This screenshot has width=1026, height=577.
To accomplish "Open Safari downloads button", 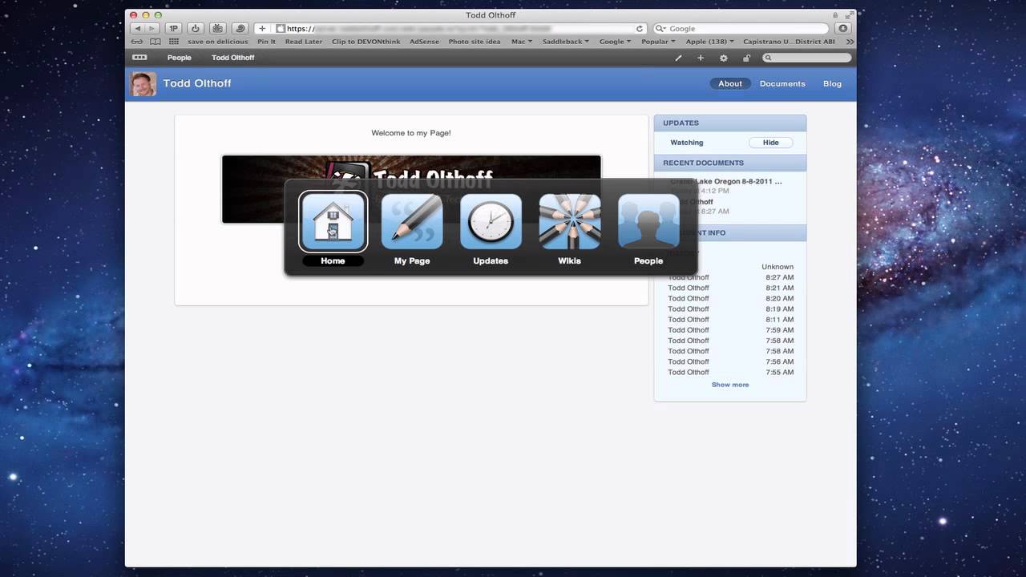I will pyautogui.click(x=843, y=28).
